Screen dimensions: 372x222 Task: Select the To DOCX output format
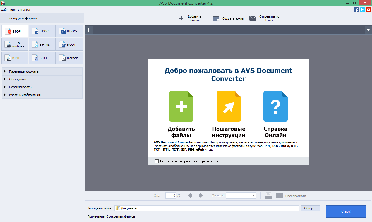(69, 31)
